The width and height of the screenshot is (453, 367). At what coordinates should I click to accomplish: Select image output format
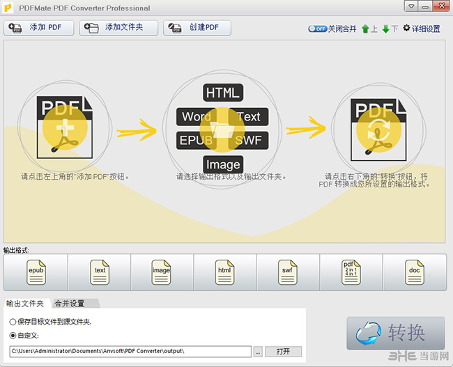tap(161, 272)
